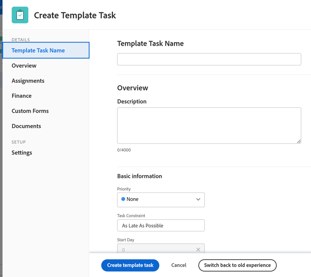The image size is (311, 277).
Task: Focus the Description text area
Action: pyautogui.click(x=209, y=125)
